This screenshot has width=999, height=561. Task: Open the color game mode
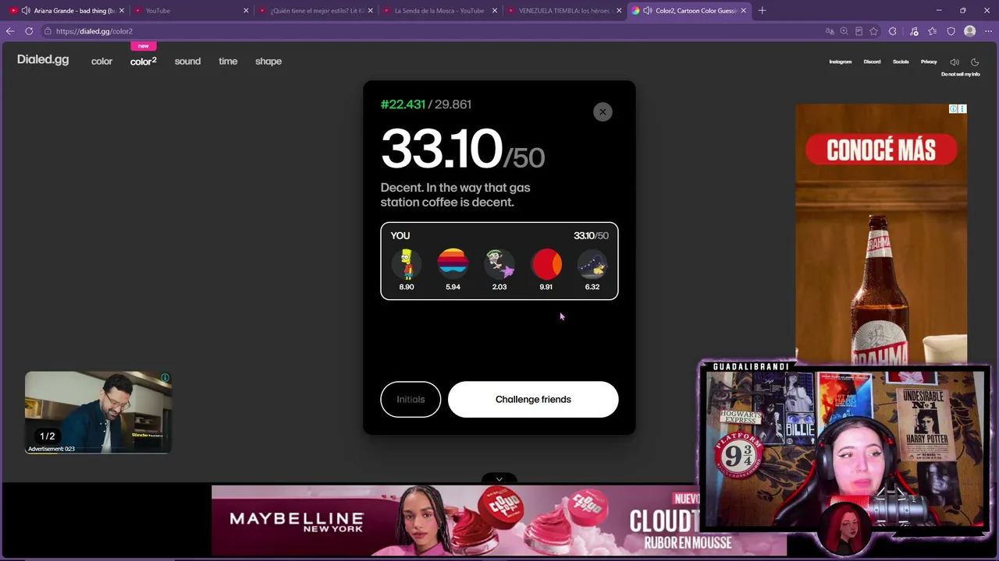(101, 62)
